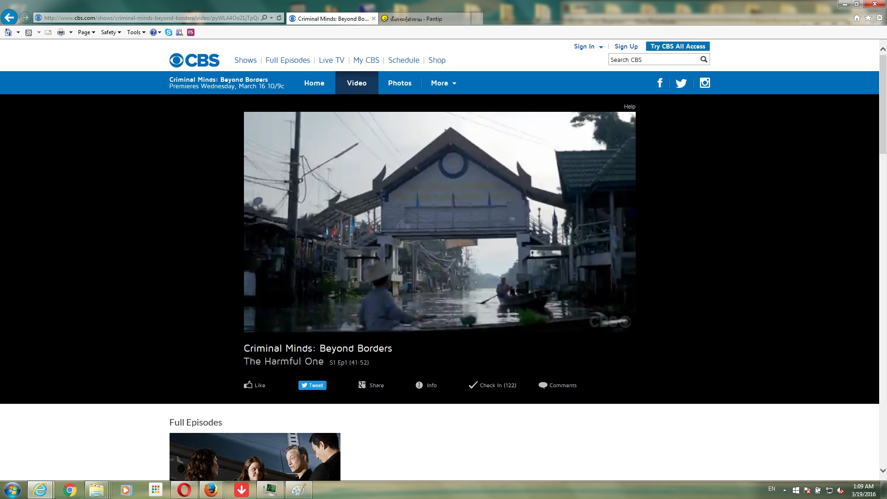Expand the feeds dropdown arrow
The image size is (887, 499).
(x=39, y=32)
